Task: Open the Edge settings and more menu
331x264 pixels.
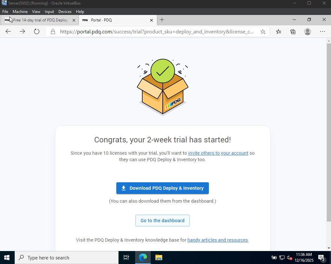Action: [x=322, y=31]
